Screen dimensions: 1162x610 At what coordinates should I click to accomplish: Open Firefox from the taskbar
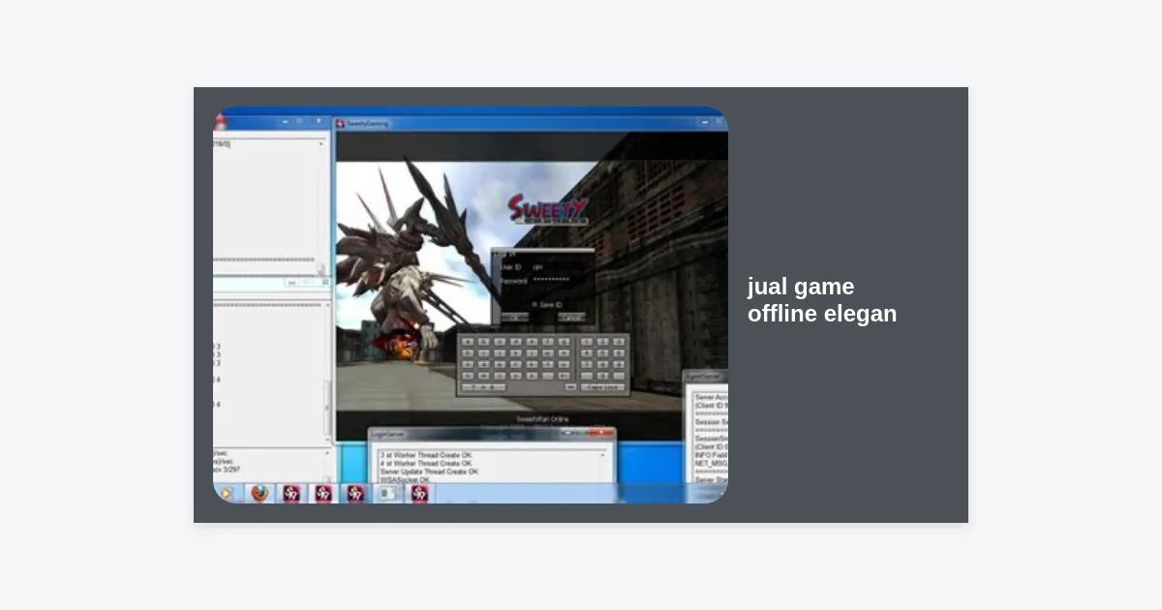(259, 493)
